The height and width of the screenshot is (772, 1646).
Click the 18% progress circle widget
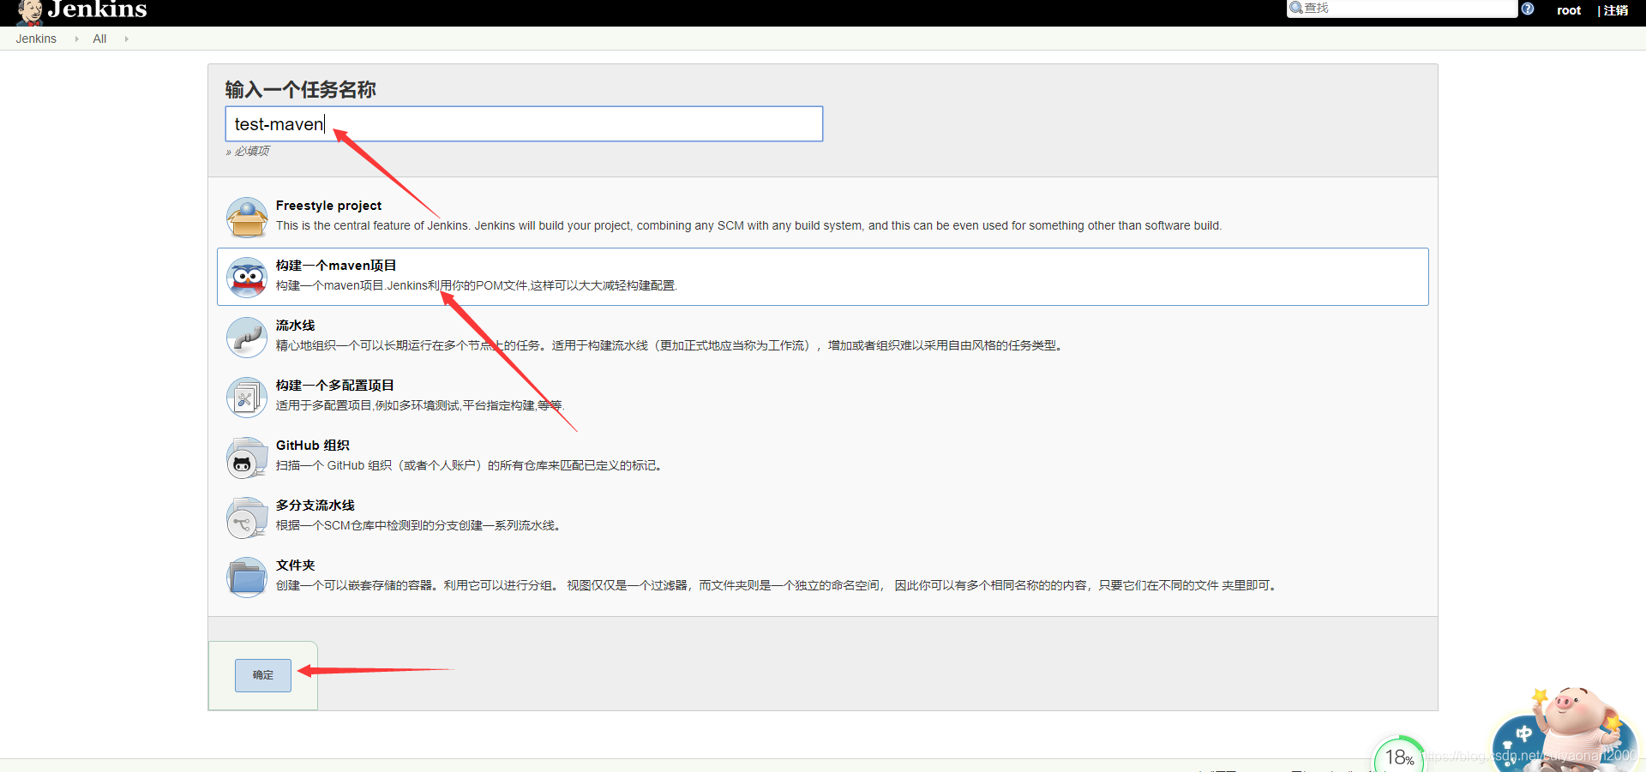click(1399, 756)
